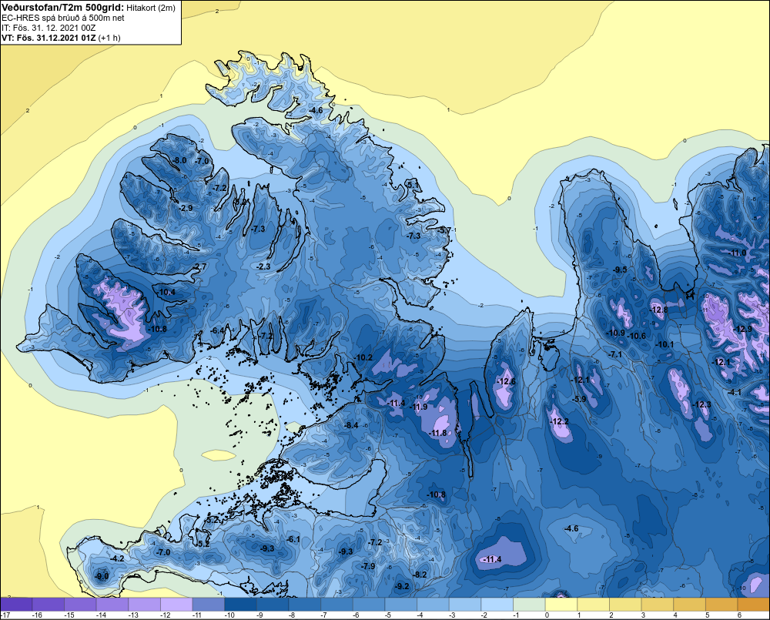Click the -7.9 temperature label
770x620 pixels.
point(368,566)
